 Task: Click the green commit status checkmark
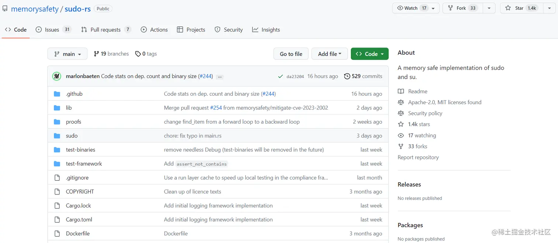(280, 76)
